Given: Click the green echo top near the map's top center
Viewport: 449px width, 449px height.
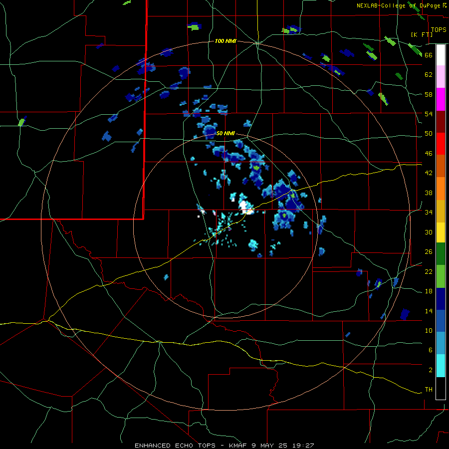Looking at the screenshot, I should (x=195, y=27).
